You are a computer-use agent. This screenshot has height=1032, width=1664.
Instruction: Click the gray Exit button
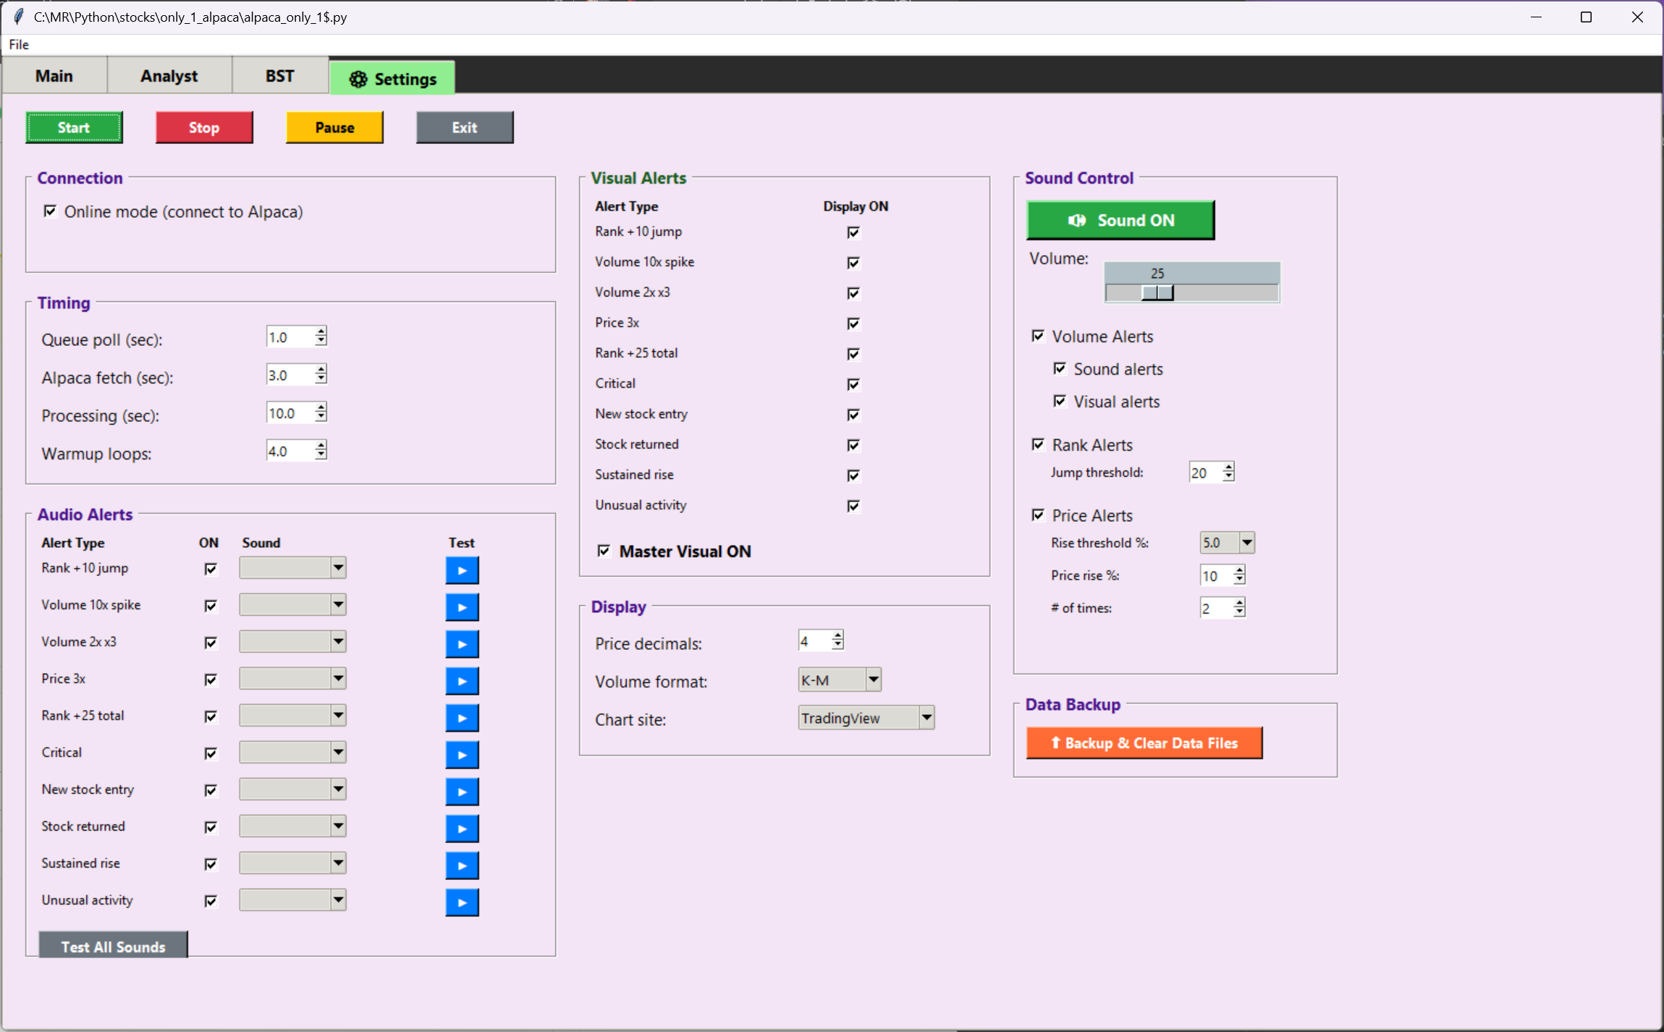tap(465, 127)
